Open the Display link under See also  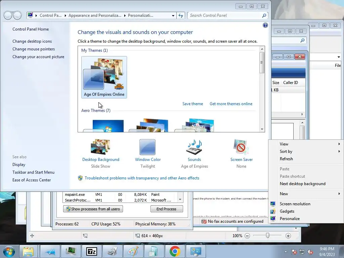click(x=19, y=165)
